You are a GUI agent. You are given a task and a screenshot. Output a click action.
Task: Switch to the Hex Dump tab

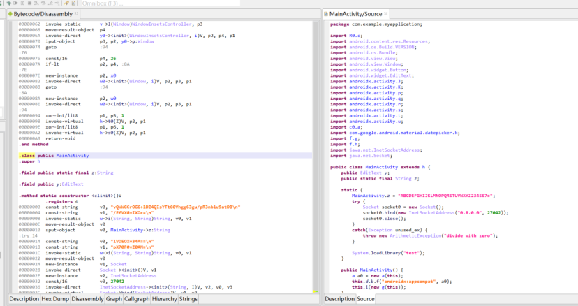pyautogui.click(x=54, y=299)
